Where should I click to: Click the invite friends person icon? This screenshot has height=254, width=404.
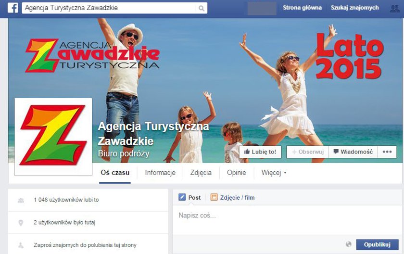[x=21, y=245]
